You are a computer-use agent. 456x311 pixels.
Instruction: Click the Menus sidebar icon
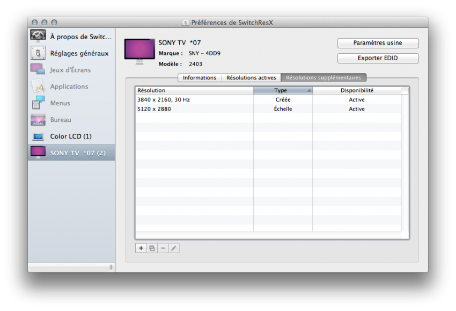click(x=38, y=103)
